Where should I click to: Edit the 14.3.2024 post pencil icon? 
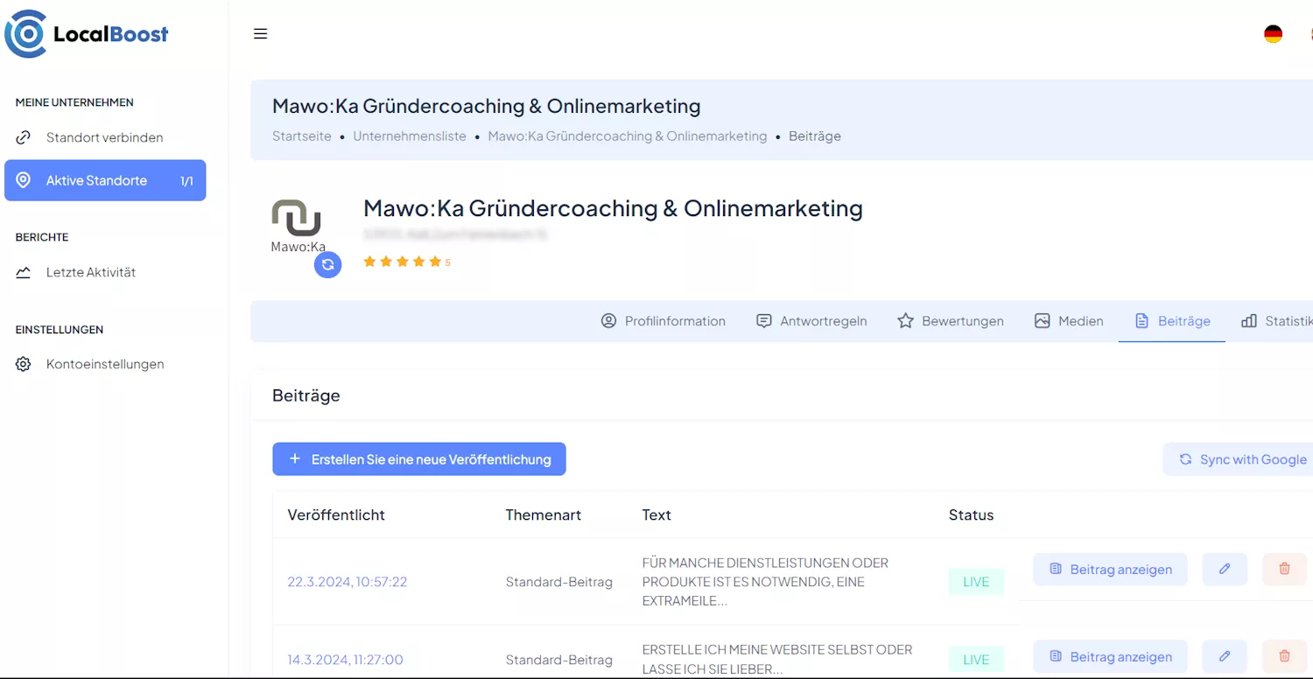pos(1225,656)
